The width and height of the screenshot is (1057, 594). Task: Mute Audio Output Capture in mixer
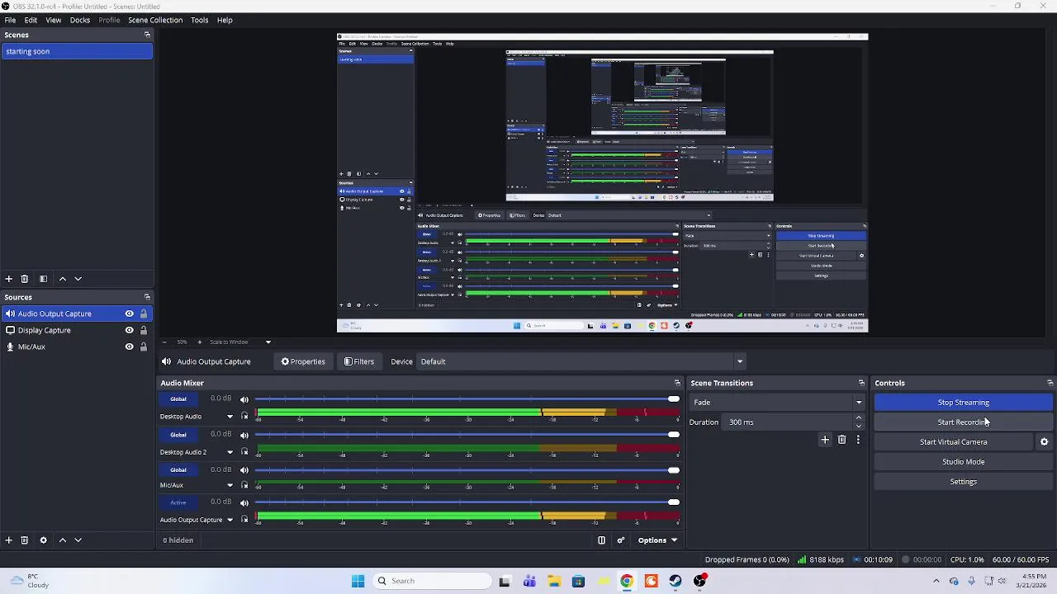[x=244, y=502]
